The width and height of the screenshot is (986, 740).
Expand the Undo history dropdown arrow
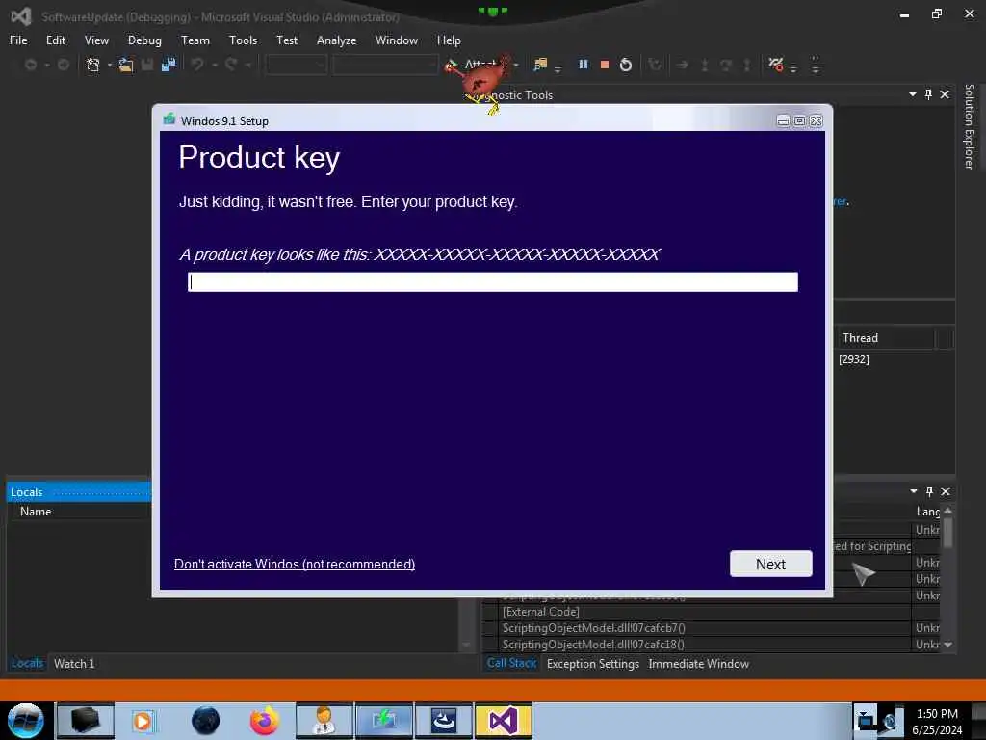(215, 65)
